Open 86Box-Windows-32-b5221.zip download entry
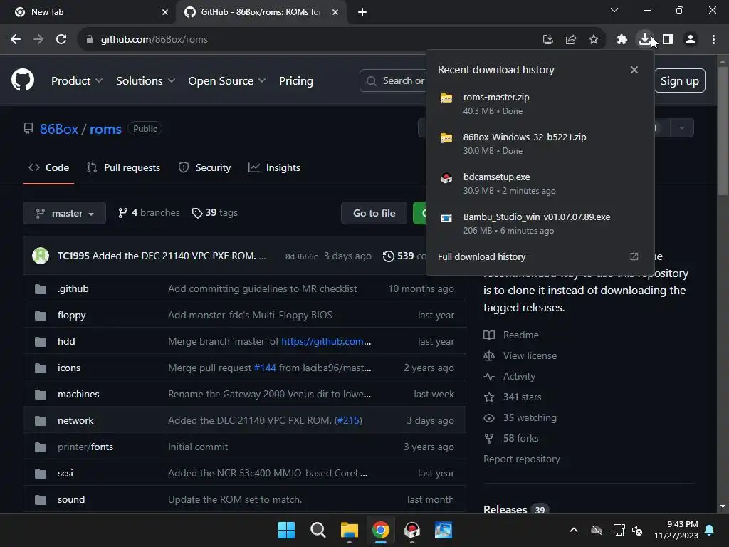Screen dimensions: 729x547 click(540, 144)
